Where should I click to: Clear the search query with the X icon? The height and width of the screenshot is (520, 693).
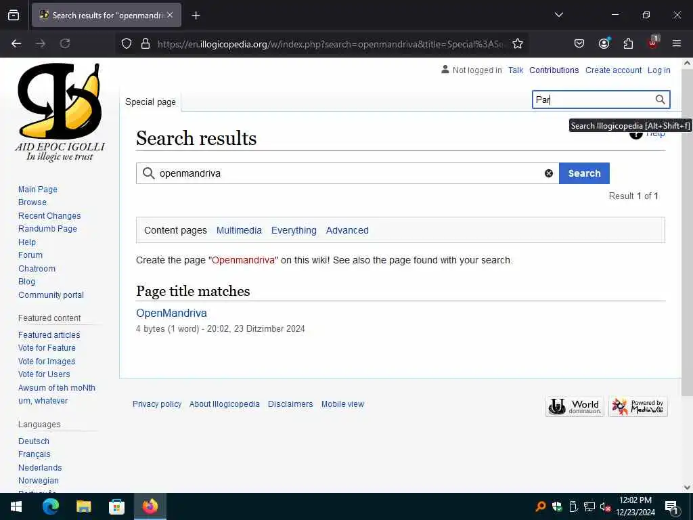pyautogui.click(x=548, y=173)
